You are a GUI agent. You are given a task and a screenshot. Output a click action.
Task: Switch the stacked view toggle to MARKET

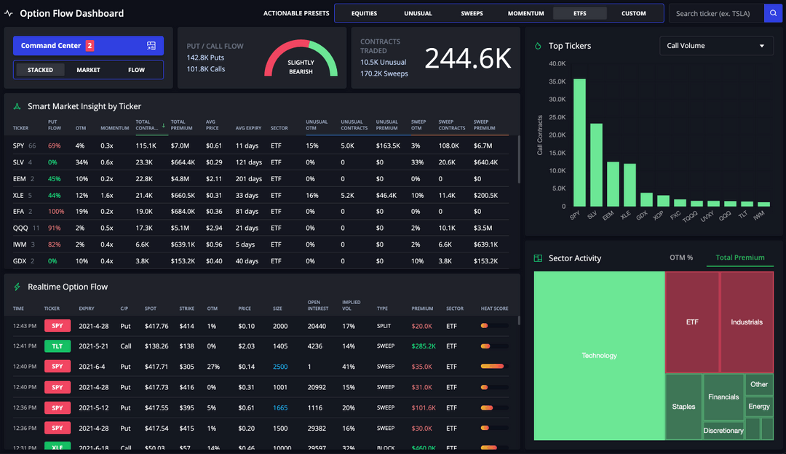tap(89, 69)
